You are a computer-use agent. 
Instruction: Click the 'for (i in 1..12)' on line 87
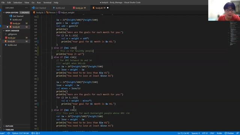point(67,97)
